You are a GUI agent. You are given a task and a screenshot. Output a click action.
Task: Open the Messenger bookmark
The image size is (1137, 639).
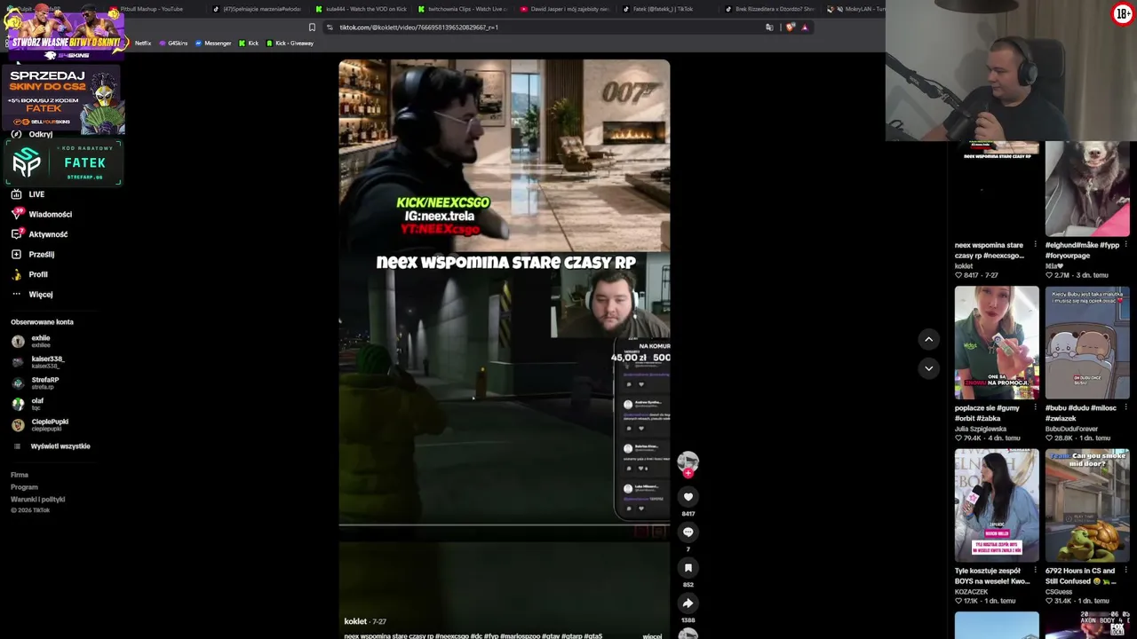point(213,43)
